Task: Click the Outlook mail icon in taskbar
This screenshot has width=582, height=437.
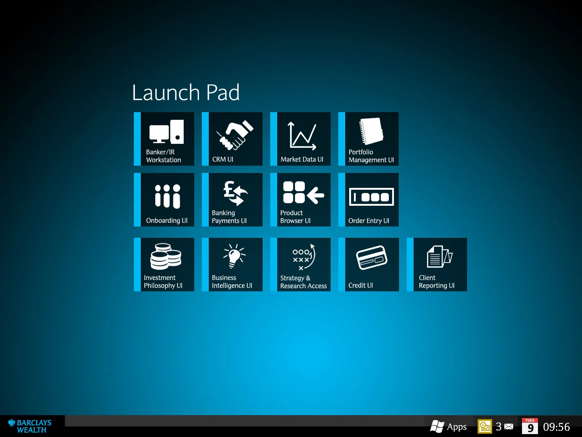Action: point(485,425)
